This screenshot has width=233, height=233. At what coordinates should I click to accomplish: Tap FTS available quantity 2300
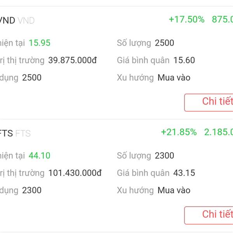(x=32, y=190)
